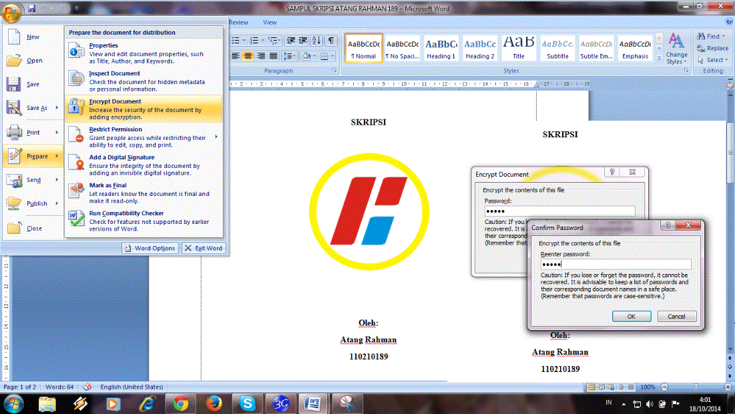Click zoom in plus button
This screenshot has height=414, width=735.
tap(728, 387)
